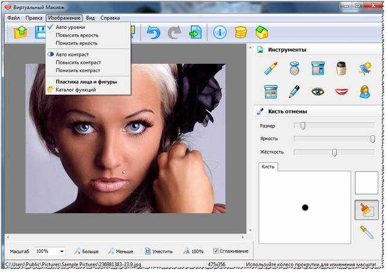Adjust the Жёсткость slider handle
The height and width of the screenshot is (273, 388).
coord(334,152)
